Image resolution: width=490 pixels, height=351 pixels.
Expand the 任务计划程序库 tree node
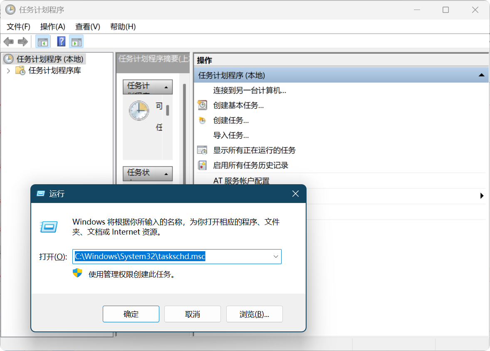pos(8,71)
